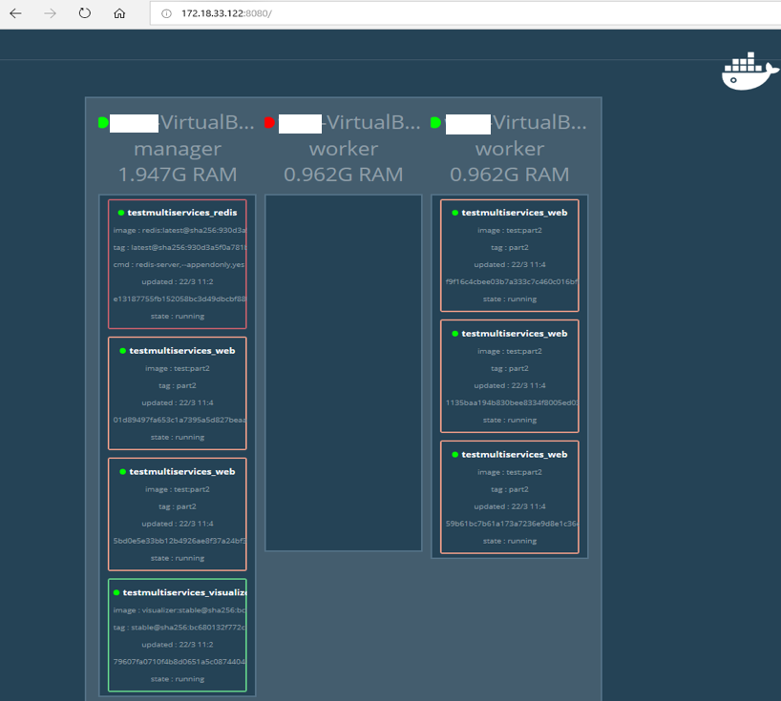Select the testmultiservices_visualizer container card
This screenshot has width=781, height=701.
click(x=178, y=634)
